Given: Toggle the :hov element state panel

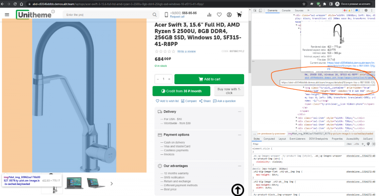Looking at the screenshot, I should [x=349, y=144].
